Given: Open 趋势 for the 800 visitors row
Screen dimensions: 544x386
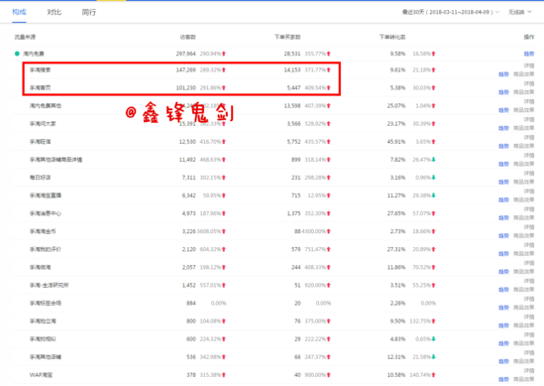Looking at the screenshot, I should click(x=503, y=325).
